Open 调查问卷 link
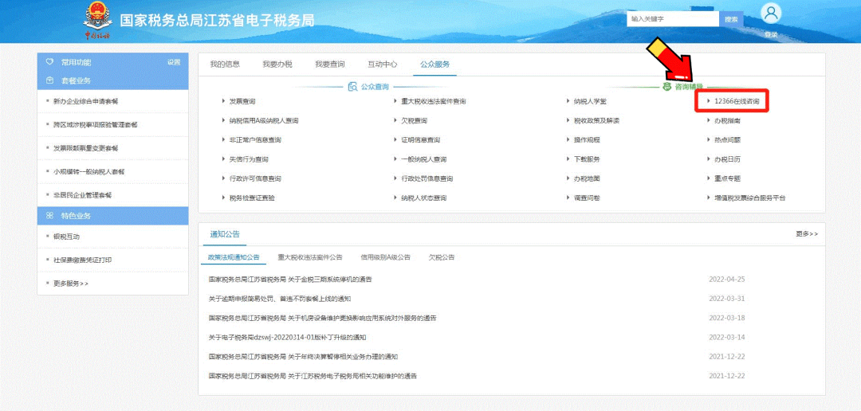 (587, 198)
